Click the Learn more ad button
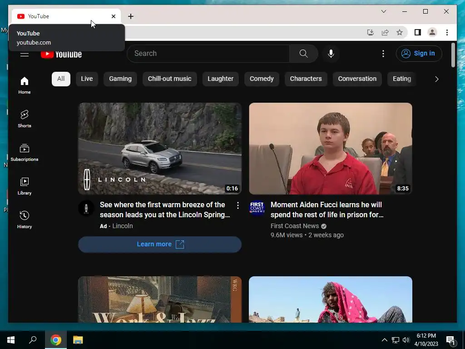465x349 pixels. 160,244
